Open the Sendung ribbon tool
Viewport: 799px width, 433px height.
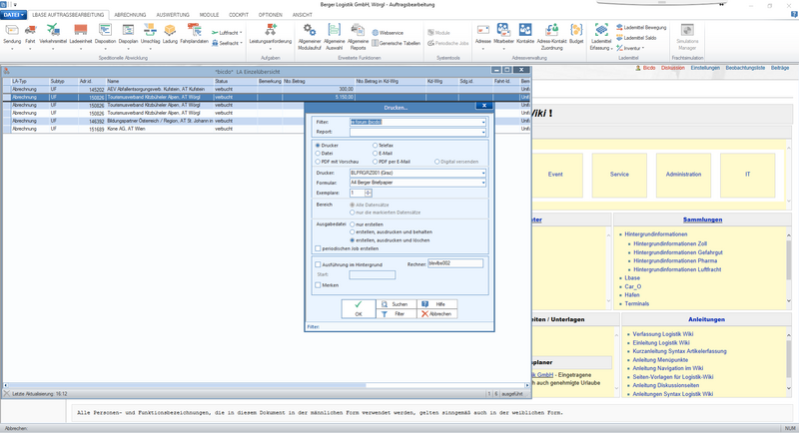(12, 34)
